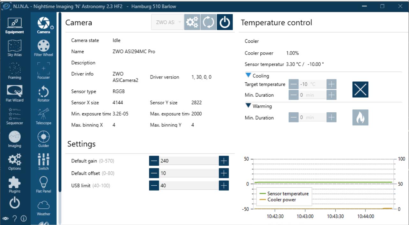The width and height of the screenshot is (409, 225).
Task: Collapse the Cooling section triangle
Action: coord(248,76)
